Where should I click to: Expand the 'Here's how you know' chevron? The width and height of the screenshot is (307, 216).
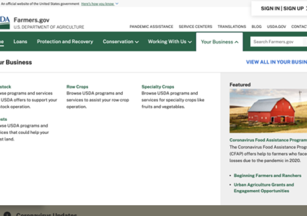click(117, 4)
